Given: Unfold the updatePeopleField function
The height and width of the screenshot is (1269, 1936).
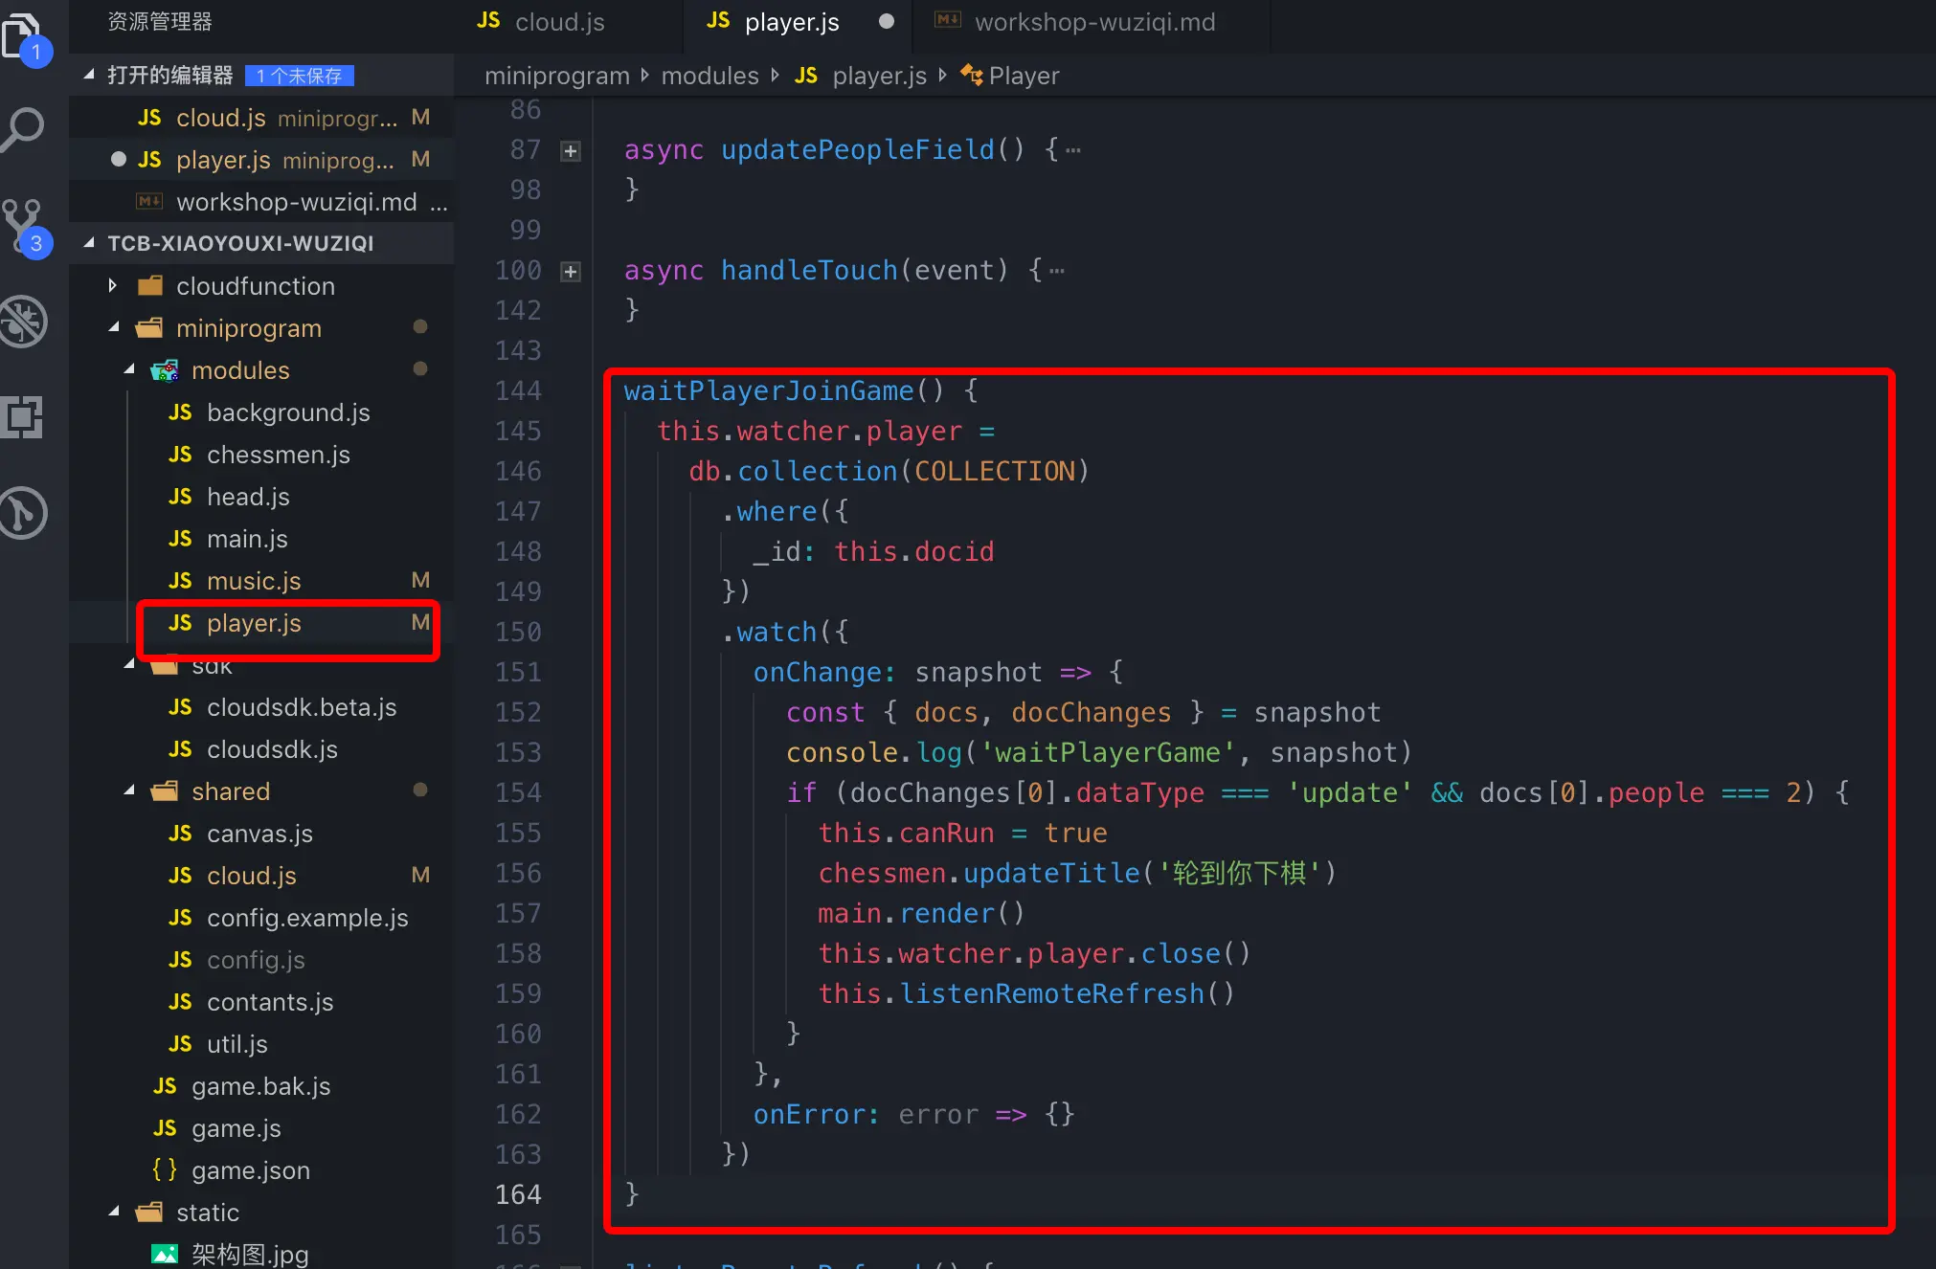Looking at the screenshot, I should (571, 151).
